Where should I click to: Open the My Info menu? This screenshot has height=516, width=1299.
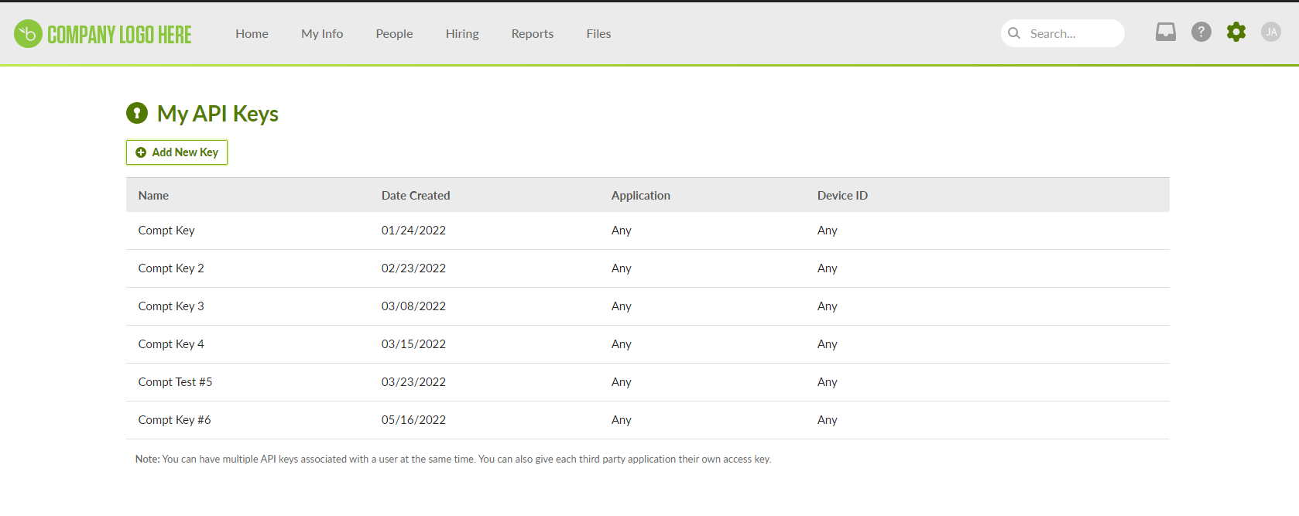click(x=322, y=34)
